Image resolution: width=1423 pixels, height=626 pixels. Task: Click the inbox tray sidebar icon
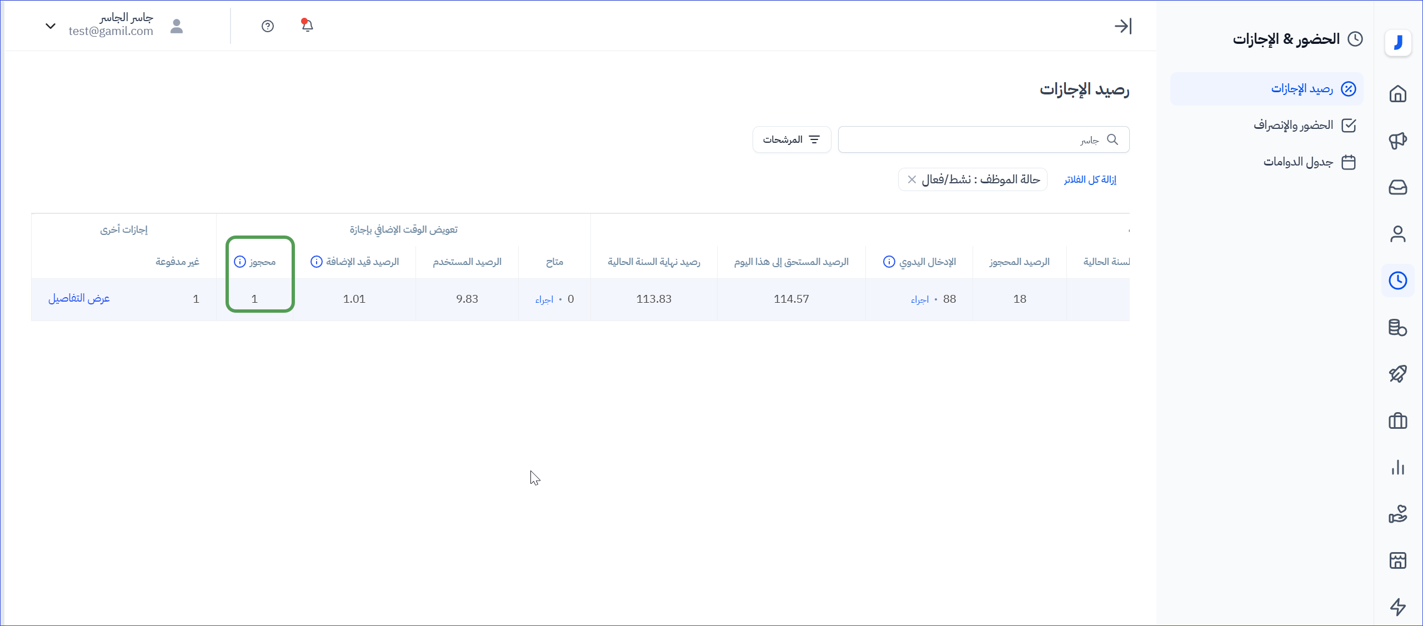coord(1397,187)
